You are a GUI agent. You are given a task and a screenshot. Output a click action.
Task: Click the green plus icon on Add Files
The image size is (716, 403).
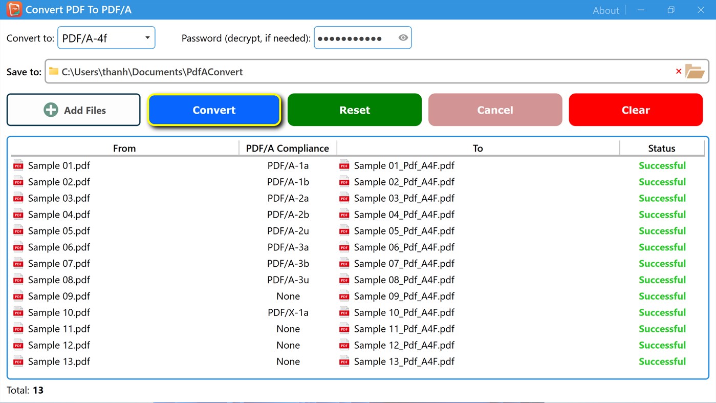(x=51, y=110)
